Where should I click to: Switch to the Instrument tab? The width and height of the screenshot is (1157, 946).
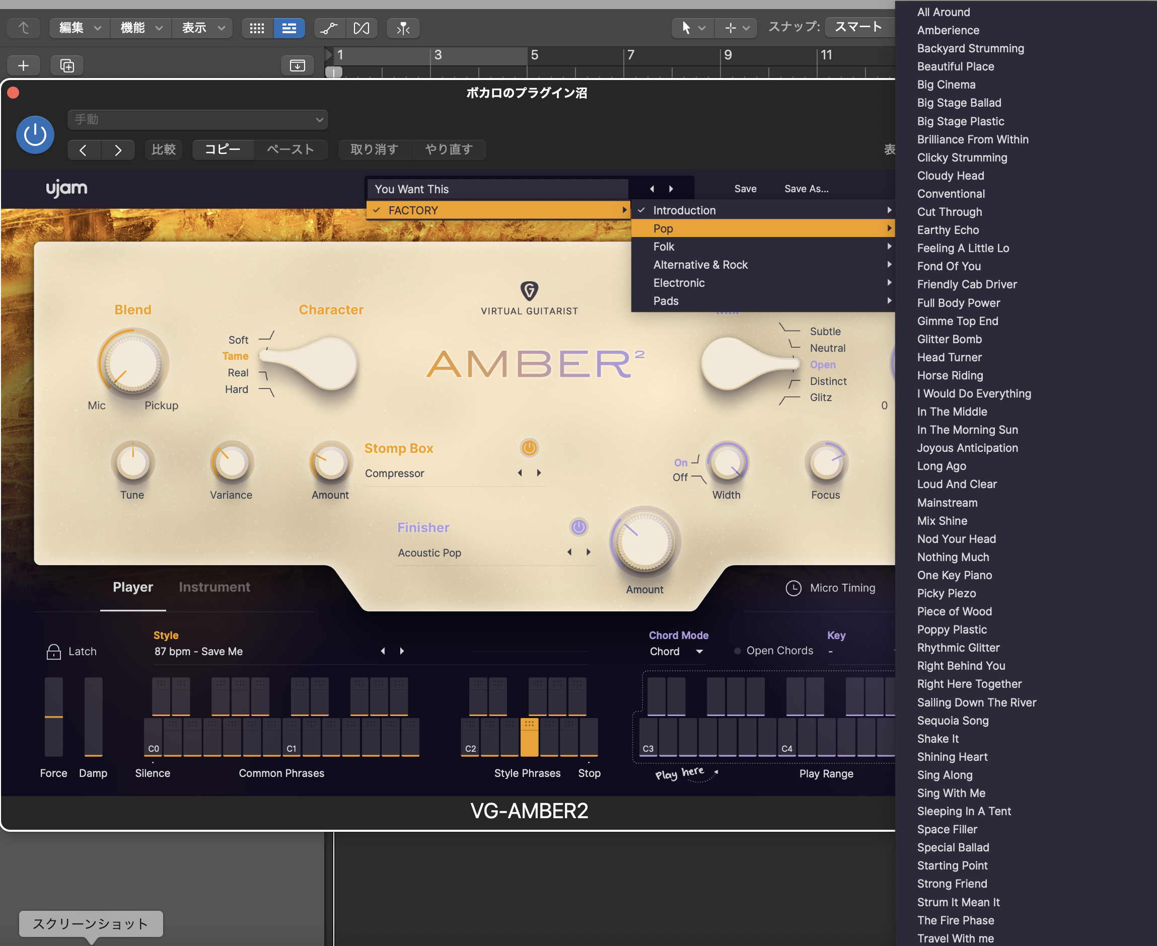pos(214,587)
